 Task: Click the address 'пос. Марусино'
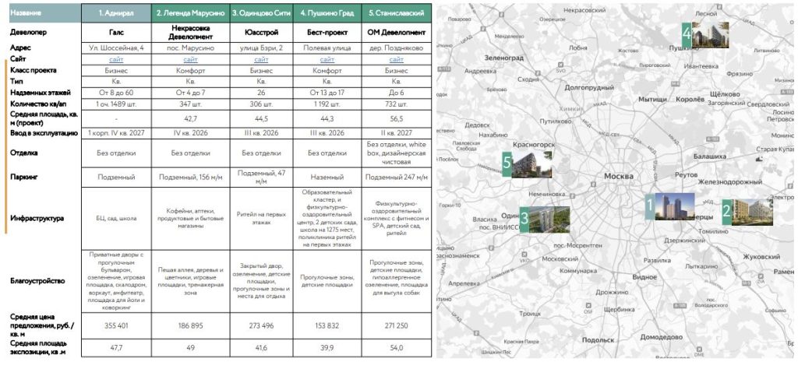(191, 48)
